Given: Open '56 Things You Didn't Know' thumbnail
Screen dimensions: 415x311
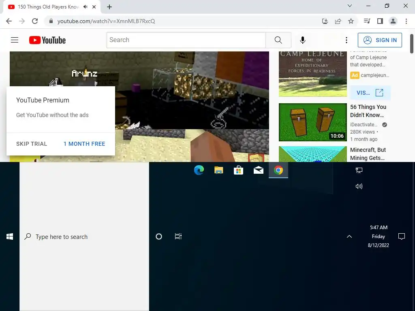Looking at the screenshot, I should pyautogui.click(x=312, y=122).
